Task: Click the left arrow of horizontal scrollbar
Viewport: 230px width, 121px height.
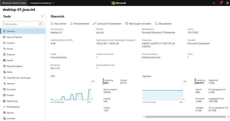Action: tap(144, 117)
